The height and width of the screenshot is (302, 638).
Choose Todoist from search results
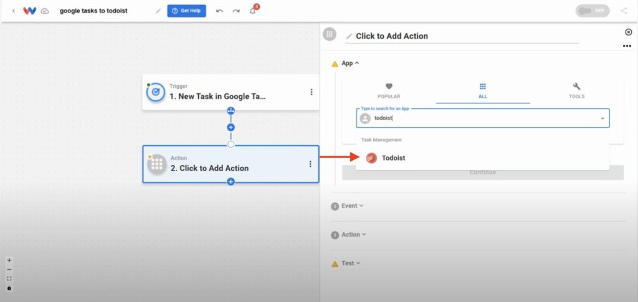[x=483, y=158]
